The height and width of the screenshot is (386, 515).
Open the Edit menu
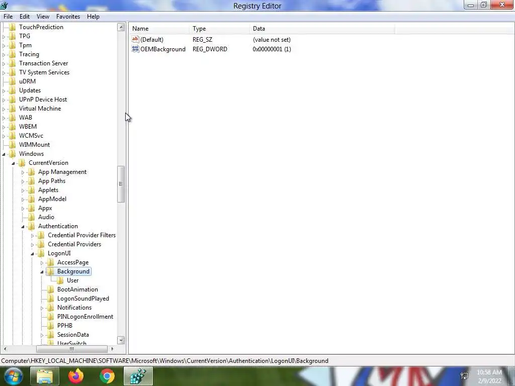click(x=25, y=17)
